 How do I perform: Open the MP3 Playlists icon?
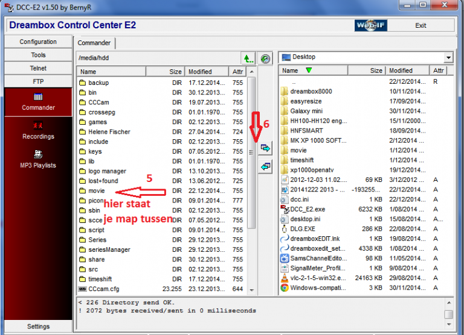(38, 155)
